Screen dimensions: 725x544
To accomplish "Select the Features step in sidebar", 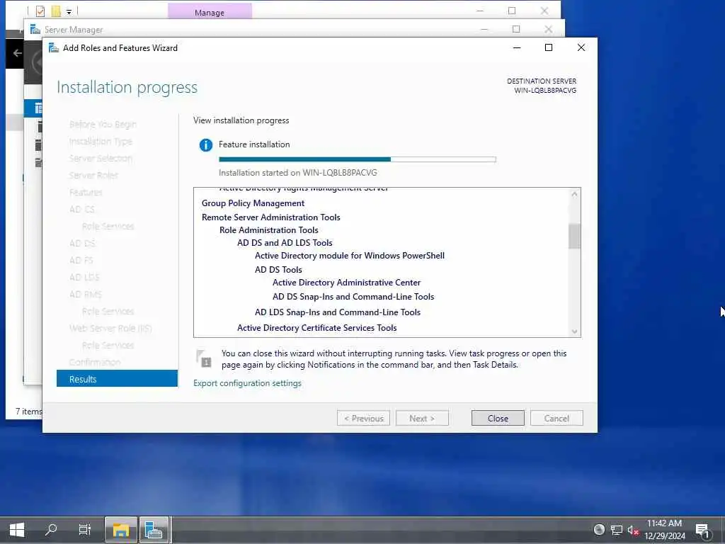I will point(86,193).
